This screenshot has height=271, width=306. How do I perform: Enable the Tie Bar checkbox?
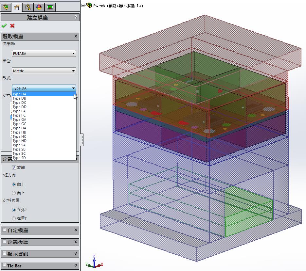(4, 265)
